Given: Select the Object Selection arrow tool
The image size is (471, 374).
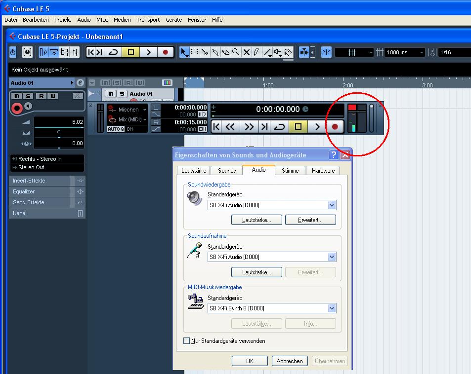Looking at the screenshot, I should tap(183, 52).
